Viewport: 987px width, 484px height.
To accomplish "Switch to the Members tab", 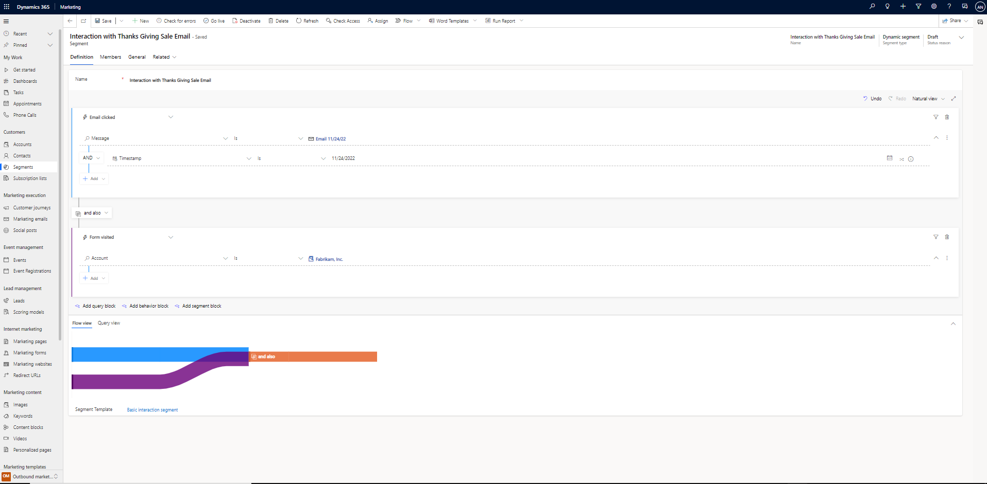I will click(x=110, y=57).
